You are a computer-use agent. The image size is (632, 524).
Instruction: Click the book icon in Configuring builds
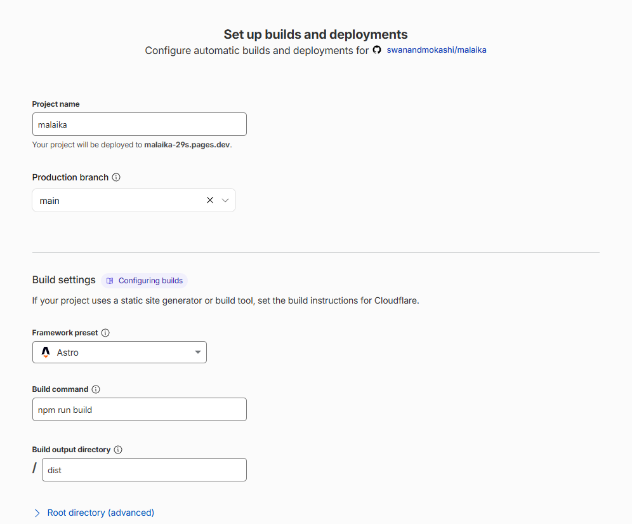point(110,281)
